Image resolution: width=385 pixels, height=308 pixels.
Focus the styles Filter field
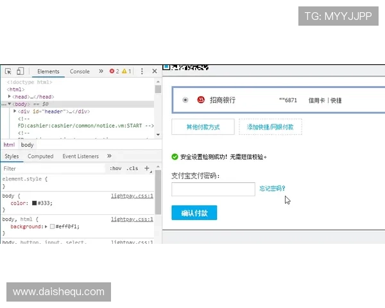click(x=54, y=169)
